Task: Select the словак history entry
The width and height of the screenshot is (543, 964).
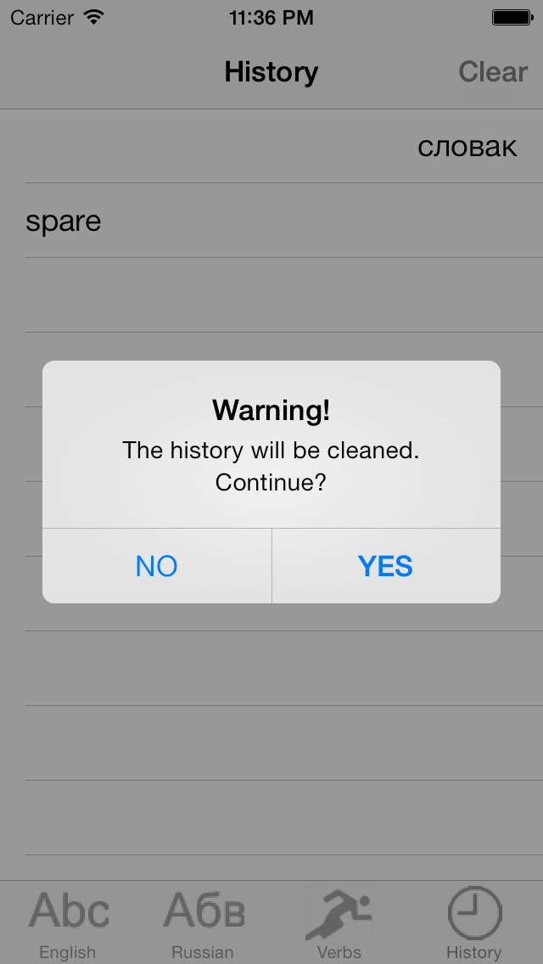Action: coord(271,146)
